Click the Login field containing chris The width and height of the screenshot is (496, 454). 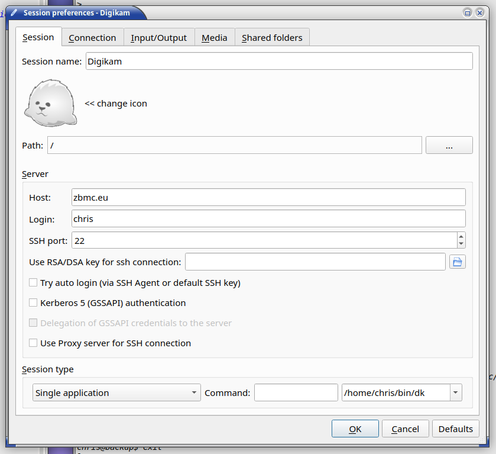tap(268, 218)
